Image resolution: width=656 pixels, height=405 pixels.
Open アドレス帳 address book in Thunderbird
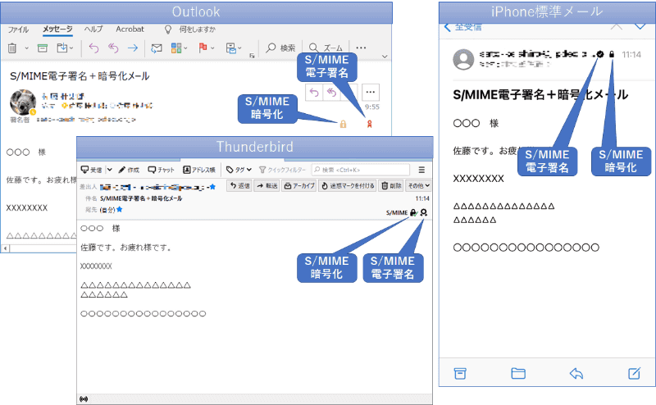(x=199, y=170)
